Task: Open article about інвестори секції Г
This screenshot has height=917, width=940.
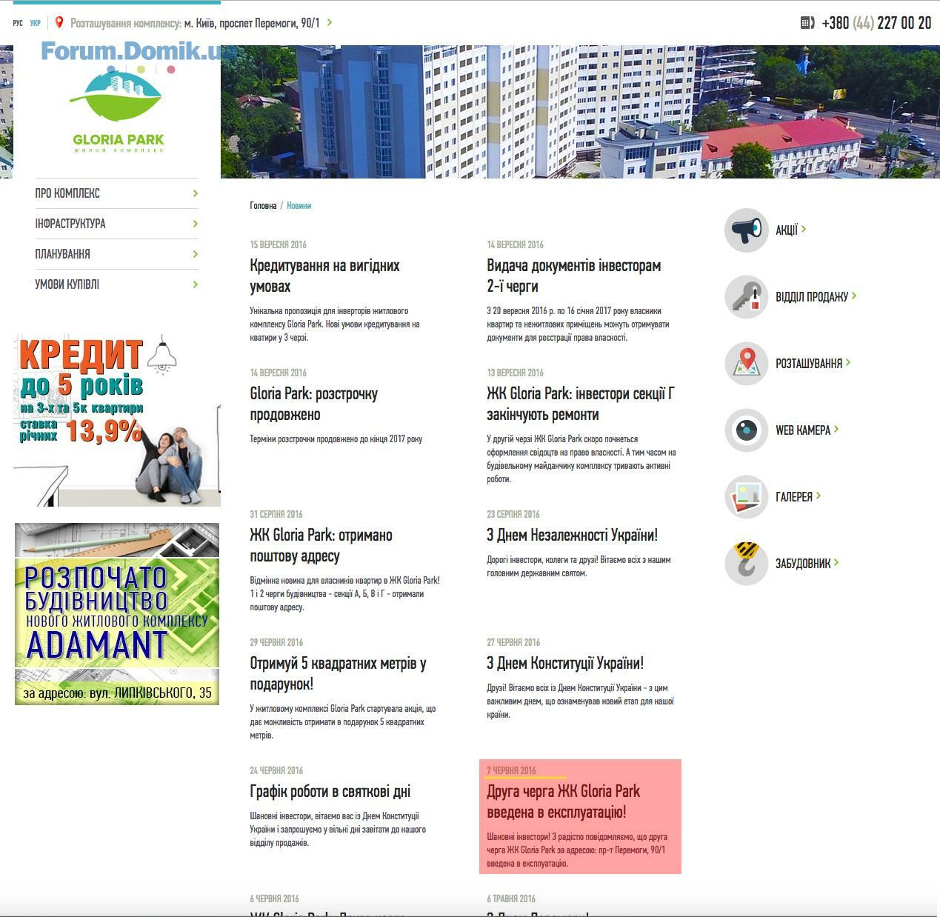Action: (x=581, y=404)
